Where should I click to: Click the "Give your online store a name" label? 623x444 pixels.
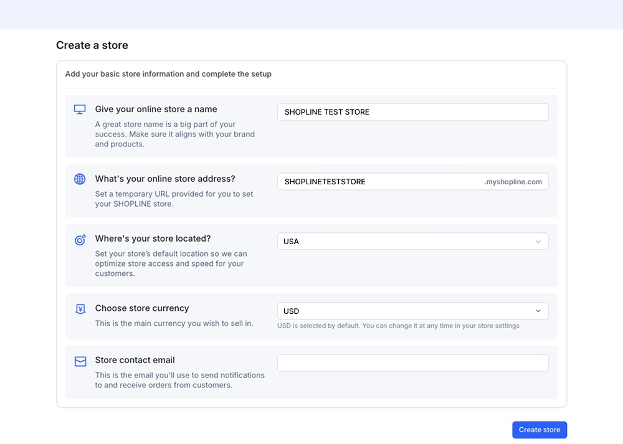tap(156, 109)
